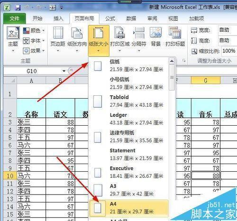Image resolution: width=237 pixels, height=221 pixels.
Task: Click the 音乐 header cell
Action: tap(206, 109)
